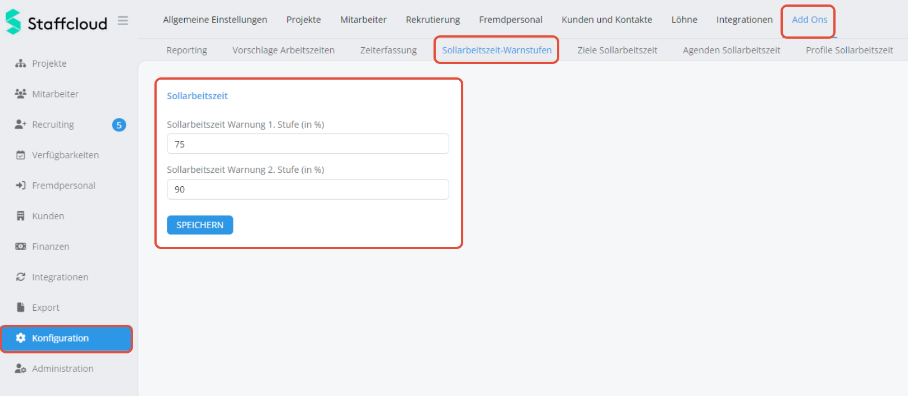Click the Warnung 1. Stufe field with 75

pyautogui.click(x=308, y=144)
